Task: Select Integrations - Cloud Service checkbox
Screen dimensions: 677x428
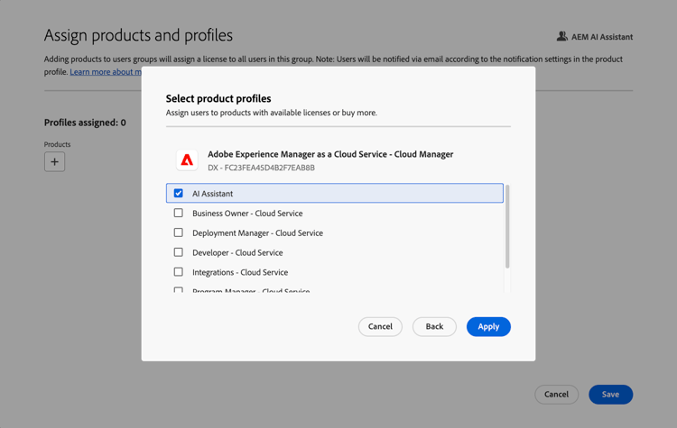Action: [179, 272]
